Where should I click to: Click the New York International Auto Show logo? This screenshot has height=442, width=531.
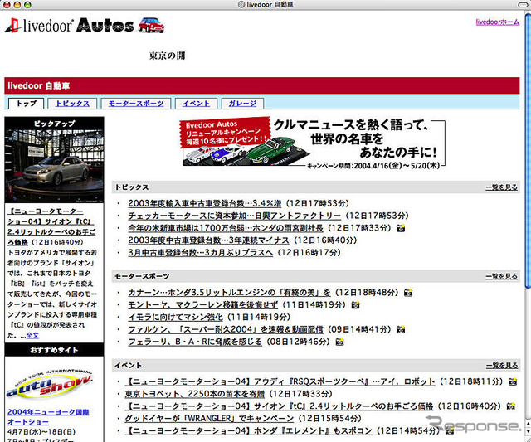click(x=50, y=383)
